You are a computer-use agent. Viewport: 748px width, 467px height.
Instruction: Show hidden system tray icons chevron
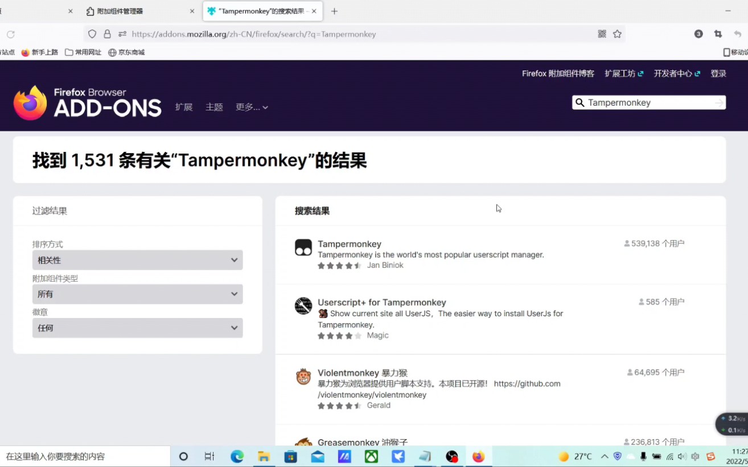605,456
